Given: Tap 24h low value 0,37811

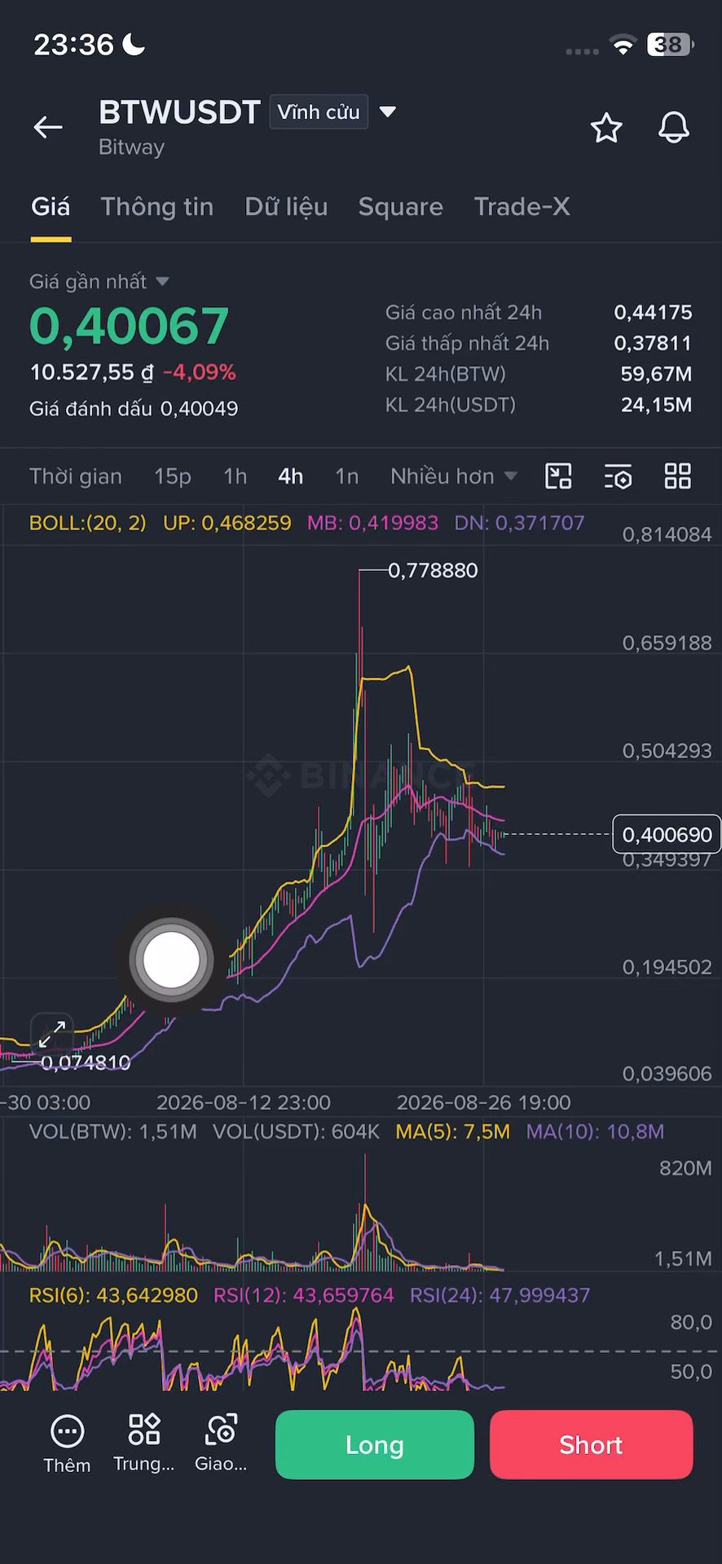Looking at the screenshot, I should pos(653,344).
